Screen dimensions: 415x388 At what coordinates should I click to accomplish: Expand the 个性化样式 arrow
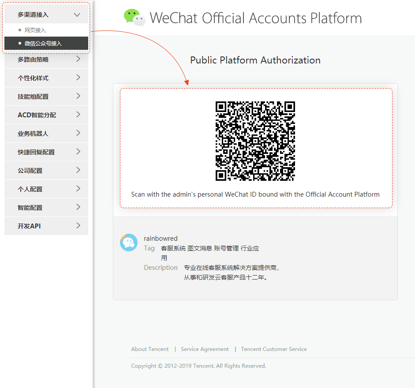click(x=78, y=78)
